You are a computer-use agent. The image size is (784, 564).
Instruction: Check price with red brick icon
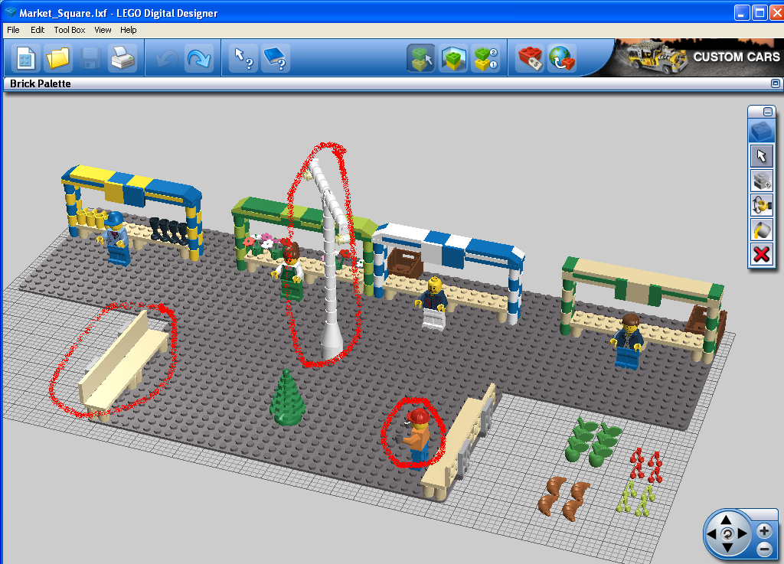[x=530, y=58]
